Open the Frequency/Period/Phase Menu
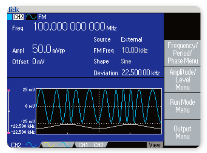The height and width of the screenshot is (153, 207). [183, 53]
